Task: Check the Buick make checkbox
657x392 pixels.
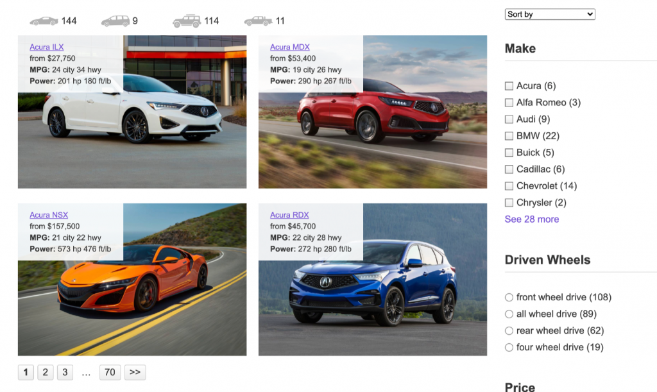Action: tap(509, 153)
